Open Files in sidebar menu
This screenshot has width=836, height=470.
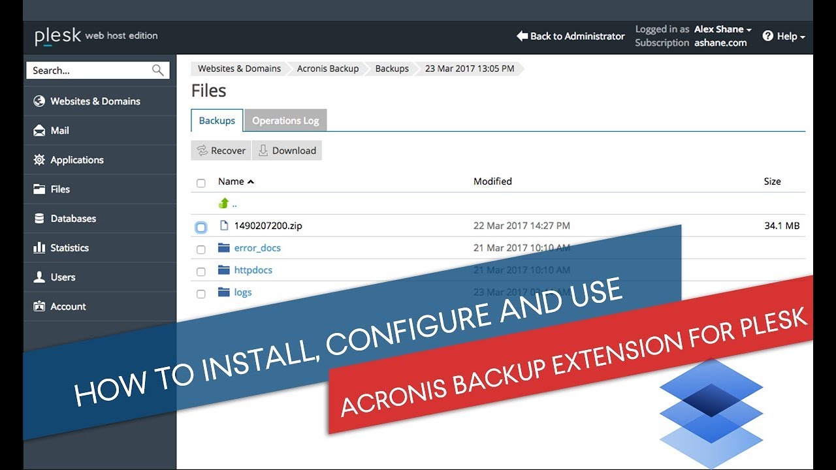click(100, 189)
